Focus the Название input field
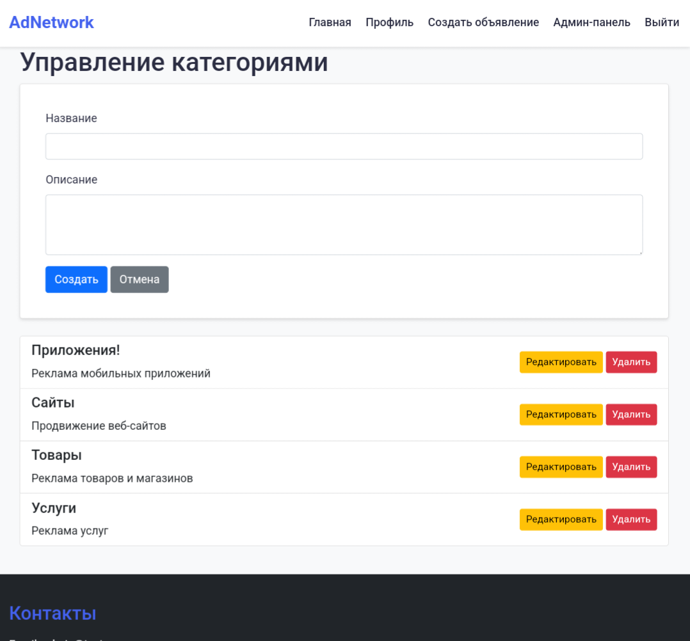The height and width of the screenshot is (641, 690). pos(344,146)
